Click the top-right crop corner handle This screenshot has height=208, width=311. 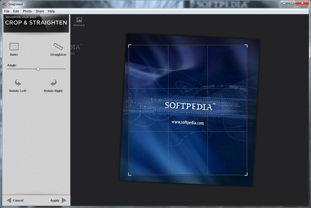point(246,46)
